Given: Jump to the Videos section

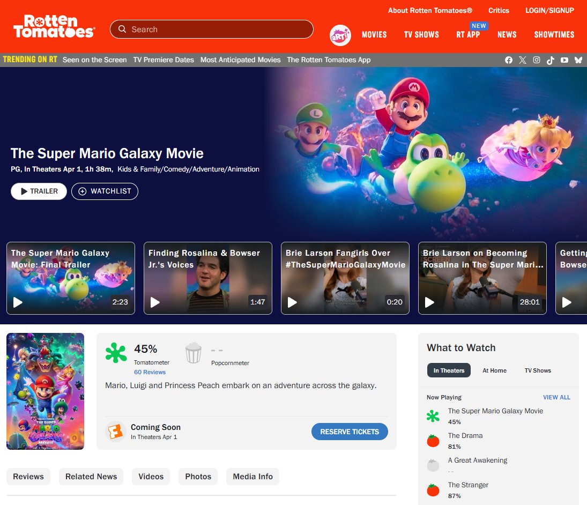Looking at the screenshot, I should point(151,477).
